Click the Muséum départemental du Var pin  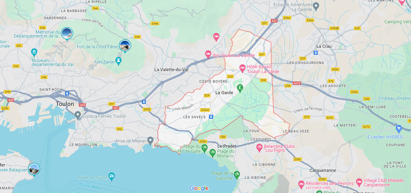(34, 52)
